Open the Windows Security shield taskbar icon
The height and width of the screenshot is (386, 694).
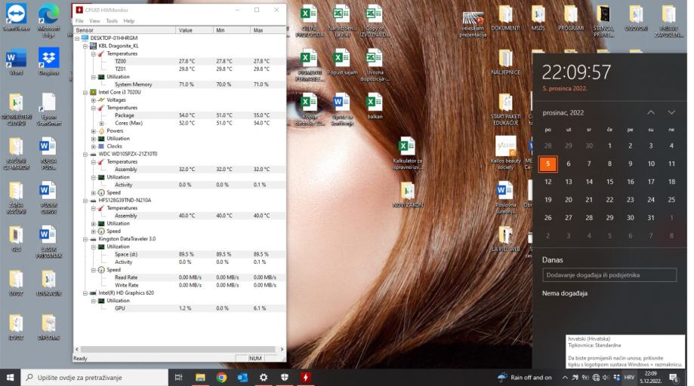coord(285,377)
